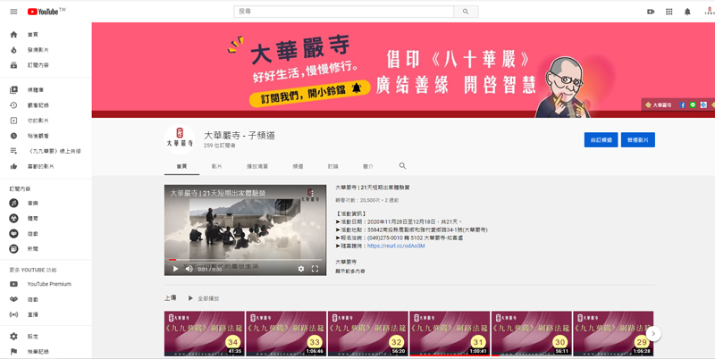
Task: Open video thumbnail numbered 29
Action: pos(613,333)
